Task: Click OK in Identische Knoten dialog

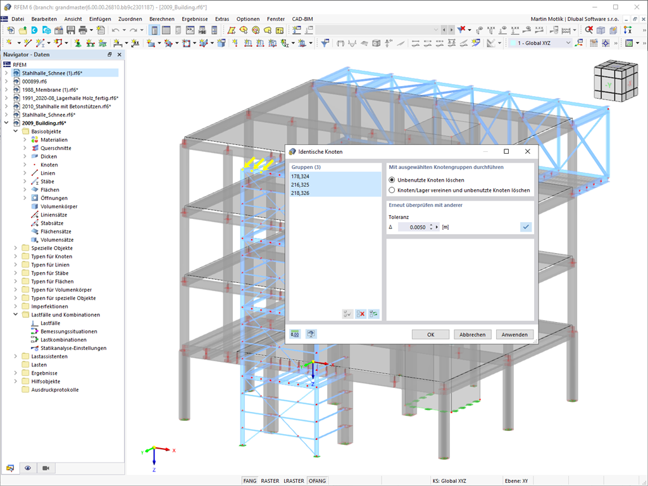Action: coord(430,334)
